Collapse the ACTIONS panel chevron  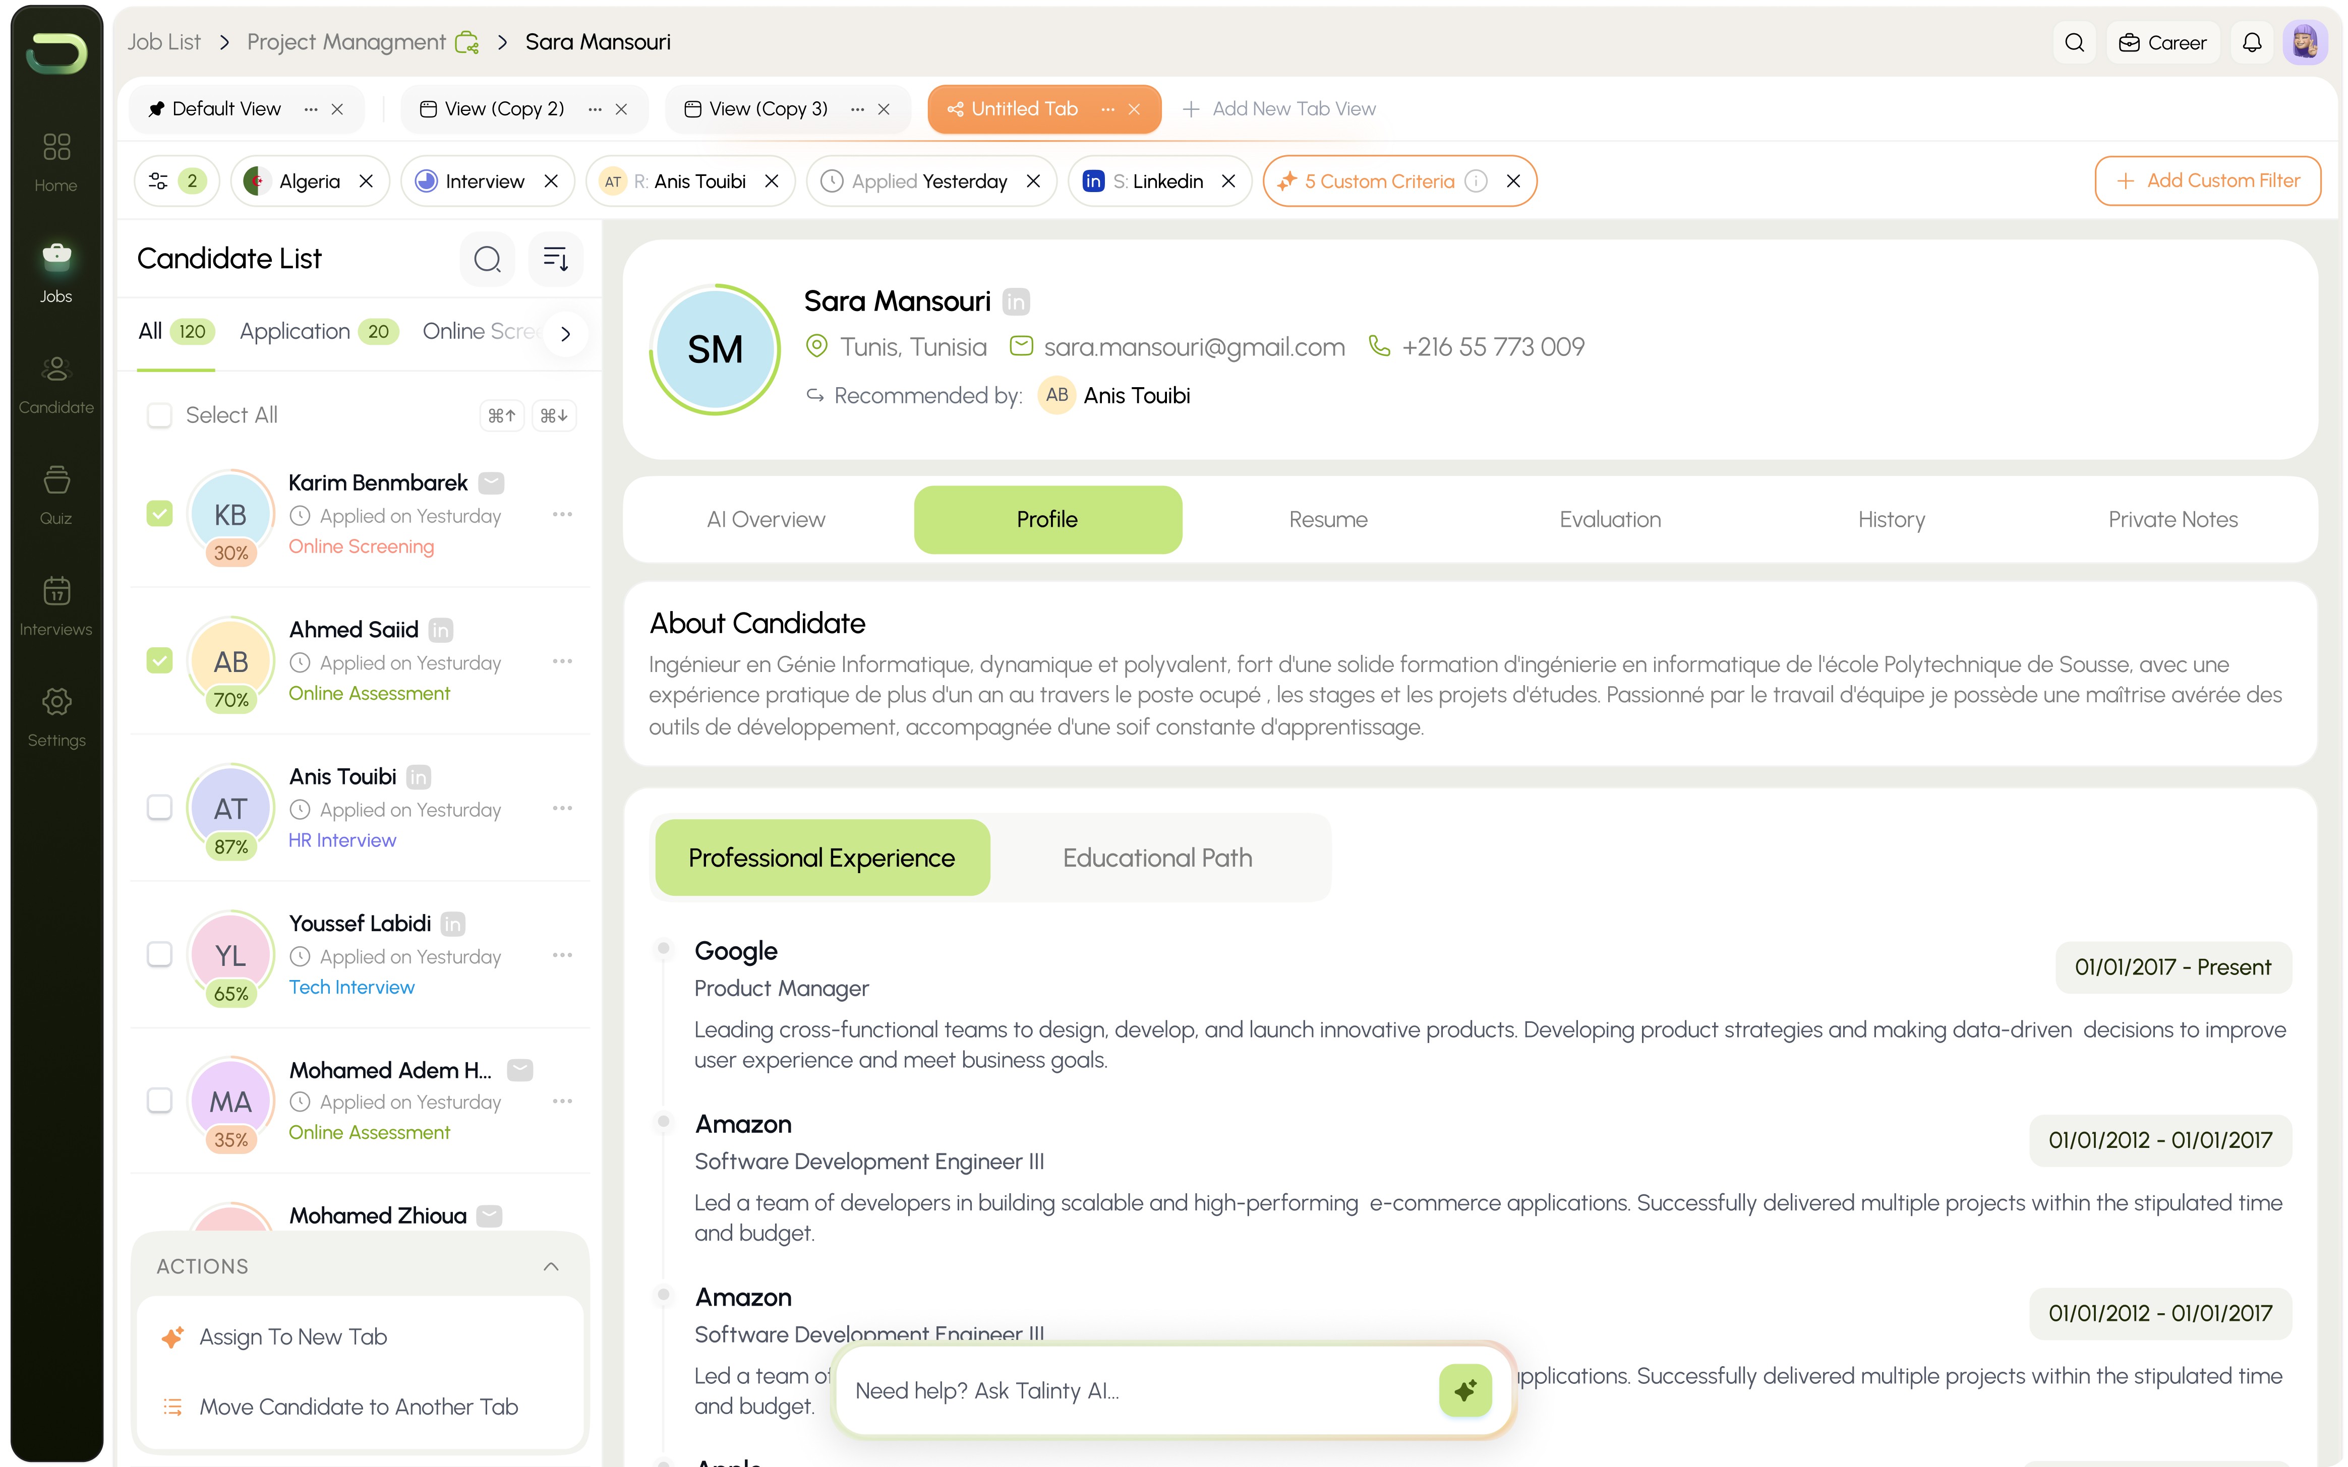click(x=551, y=1266)
